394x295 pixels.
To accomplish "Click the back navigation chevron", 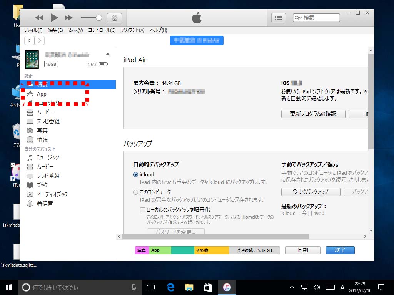I will [x=30, y=40].
